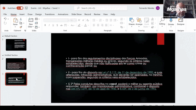
Task: Open the slide Layout dropdown
Action: (37, 19)
